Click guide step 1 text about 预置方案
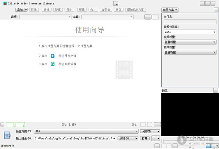 (x=65, y=46)
